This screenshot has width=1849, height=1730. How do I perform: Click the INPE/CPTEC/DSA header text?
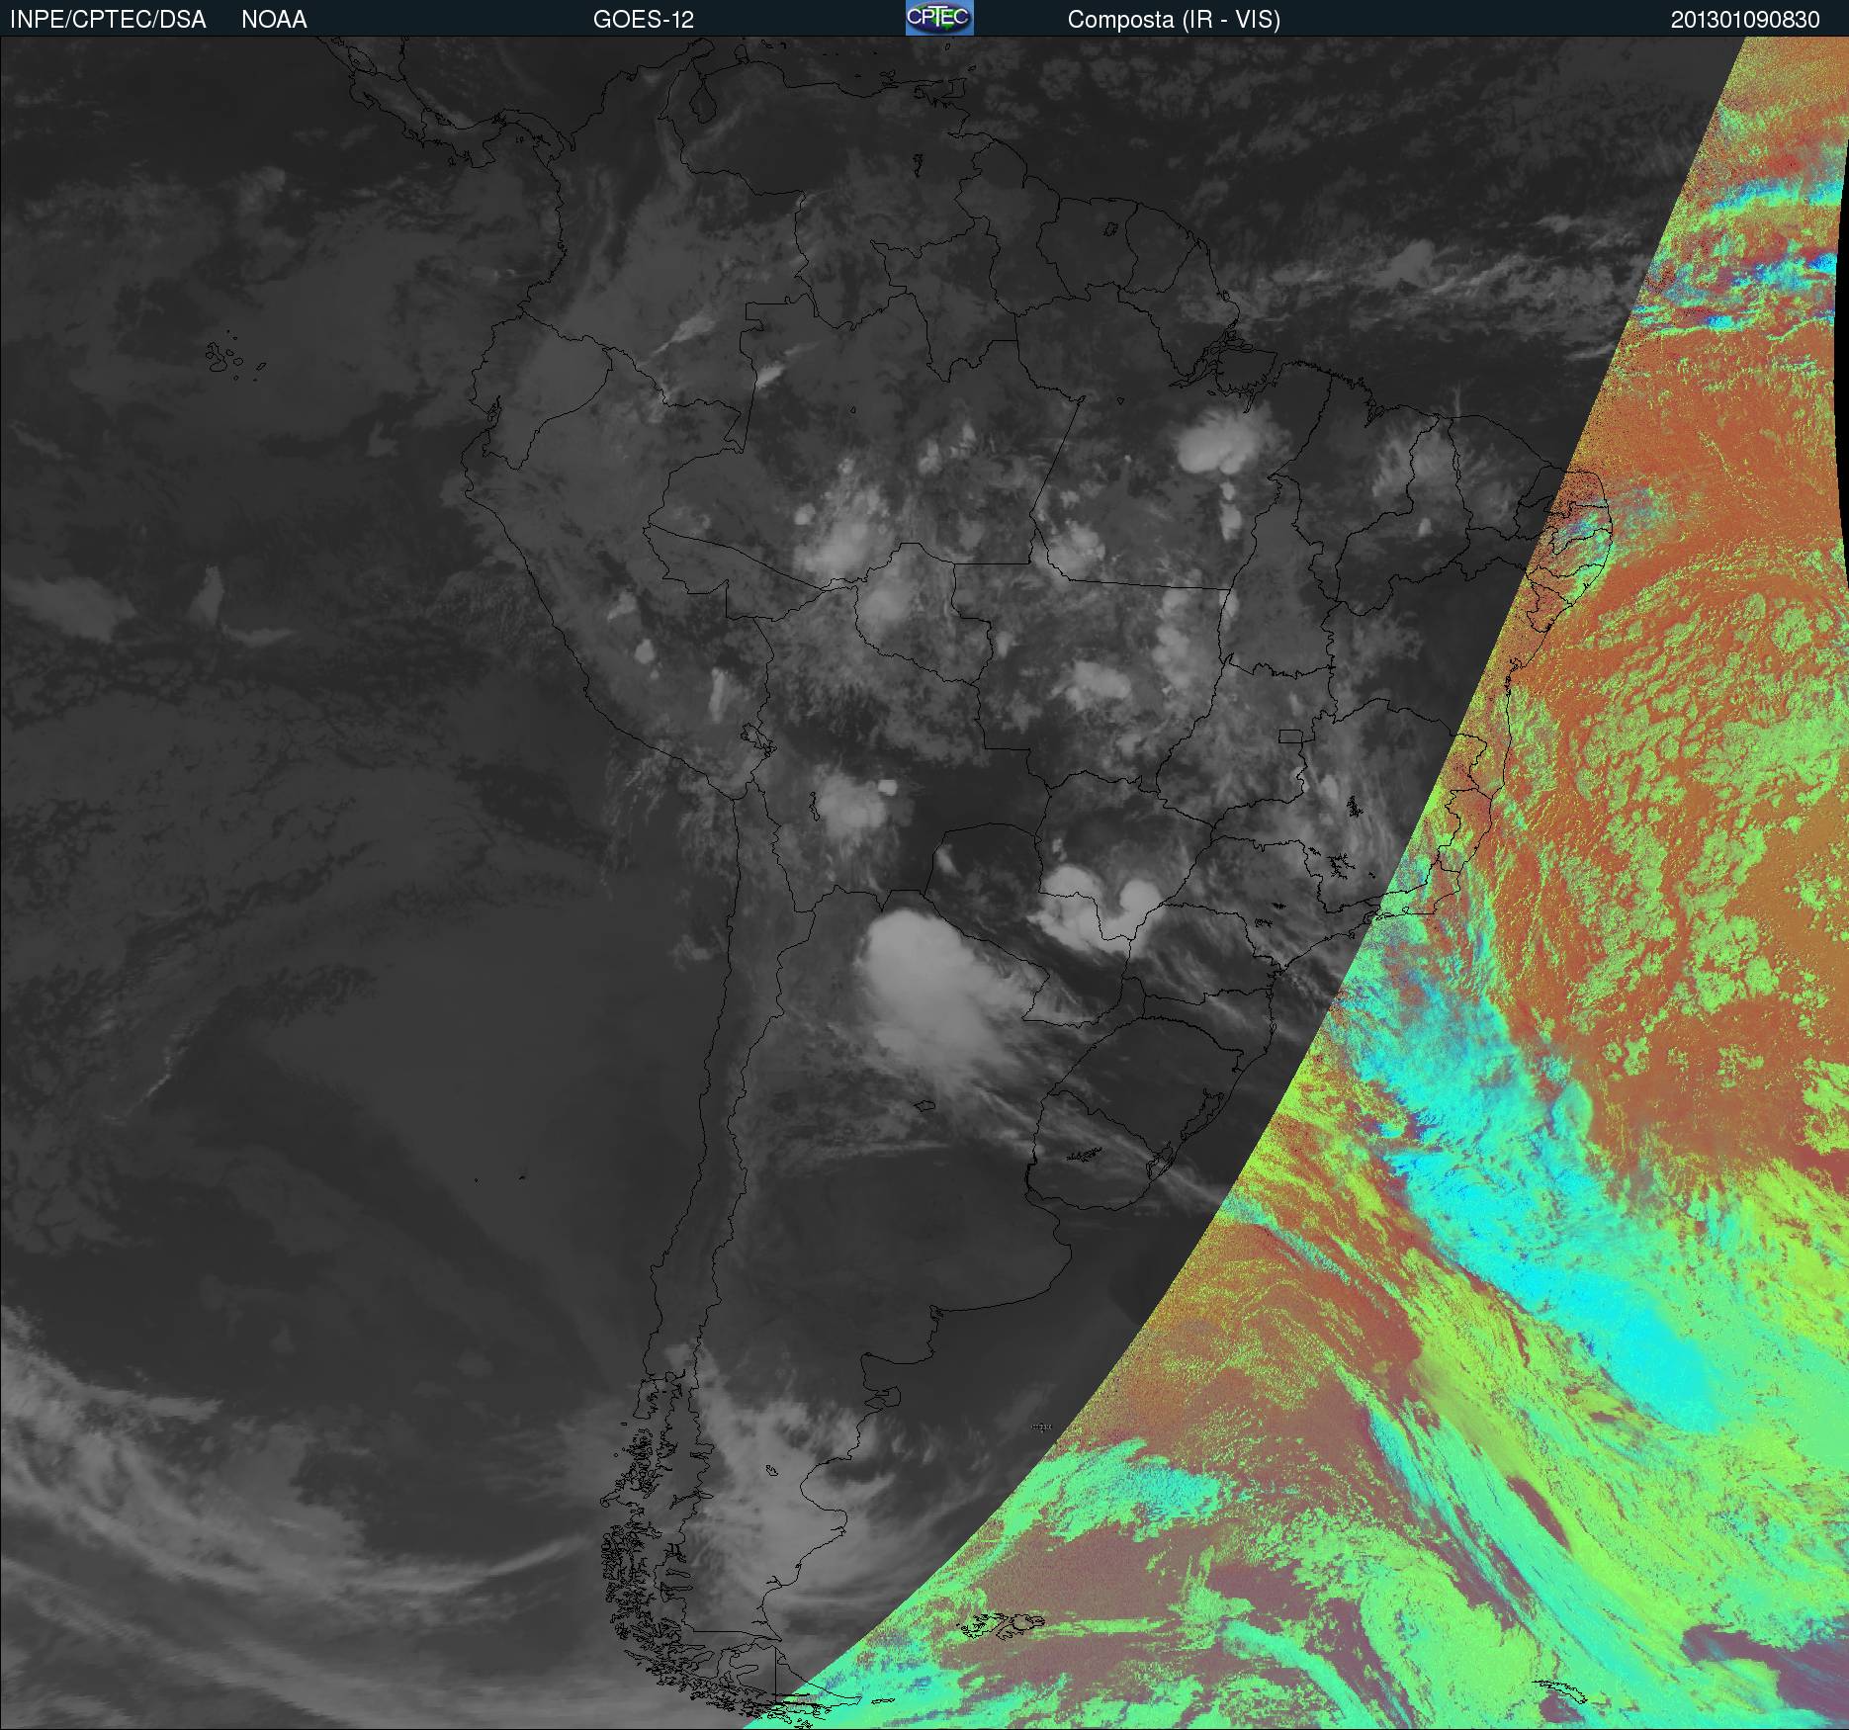(108, 20)
